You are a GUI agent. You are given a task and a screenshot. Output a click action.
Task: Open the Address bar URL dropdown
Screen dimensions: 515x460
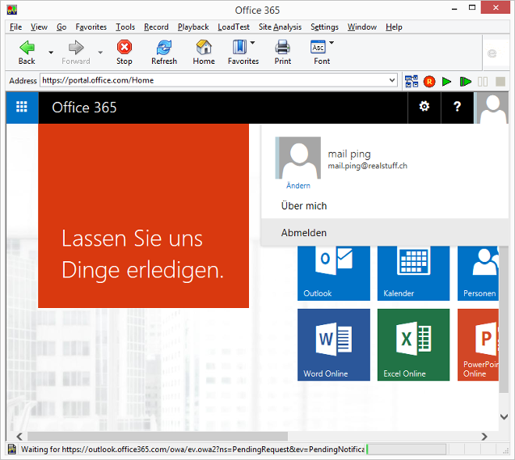tap(391, 81)
